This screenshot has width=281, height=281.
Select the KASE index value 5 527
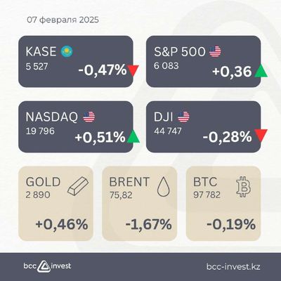click(37, 67)
